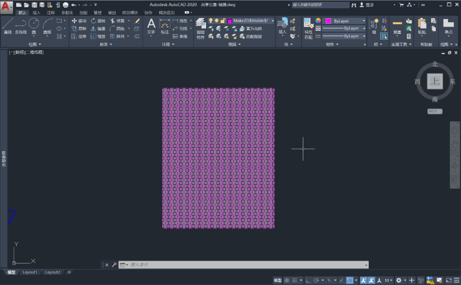Click the Undo arrow icon
Image resolution: width=461 pixels, height=285 pixels.
[73, 5]
